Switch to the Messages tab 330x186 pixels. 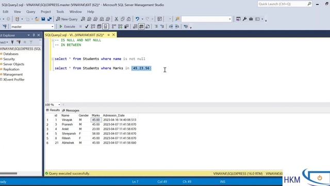[x=71, y=110]
